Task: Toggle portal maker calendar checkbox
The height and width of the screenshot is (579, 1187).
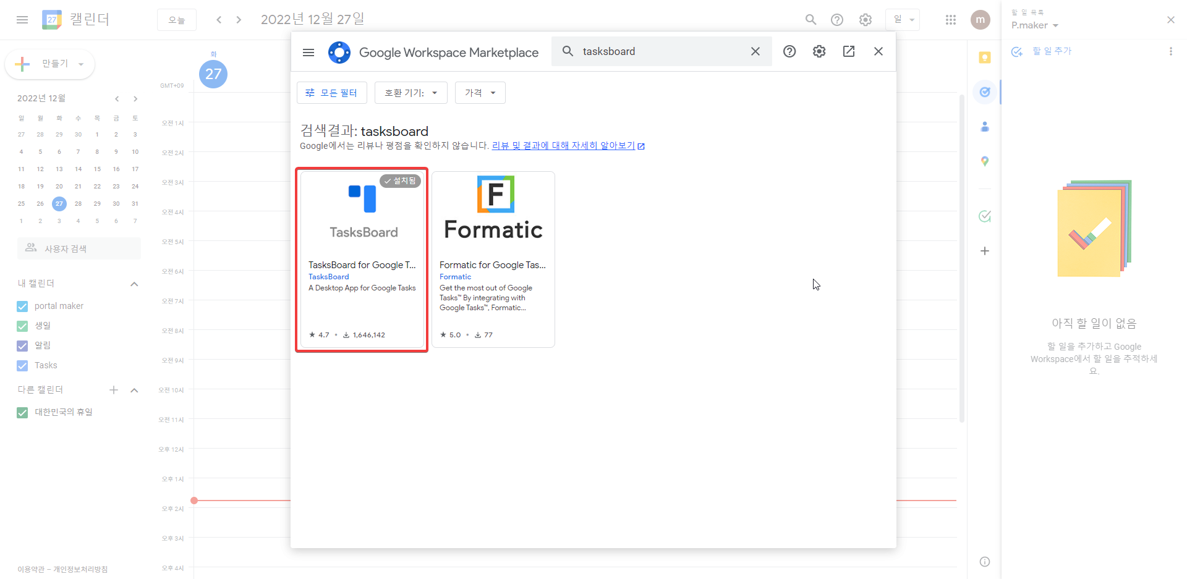Action: pyautogui.click(x=22, y=306)
